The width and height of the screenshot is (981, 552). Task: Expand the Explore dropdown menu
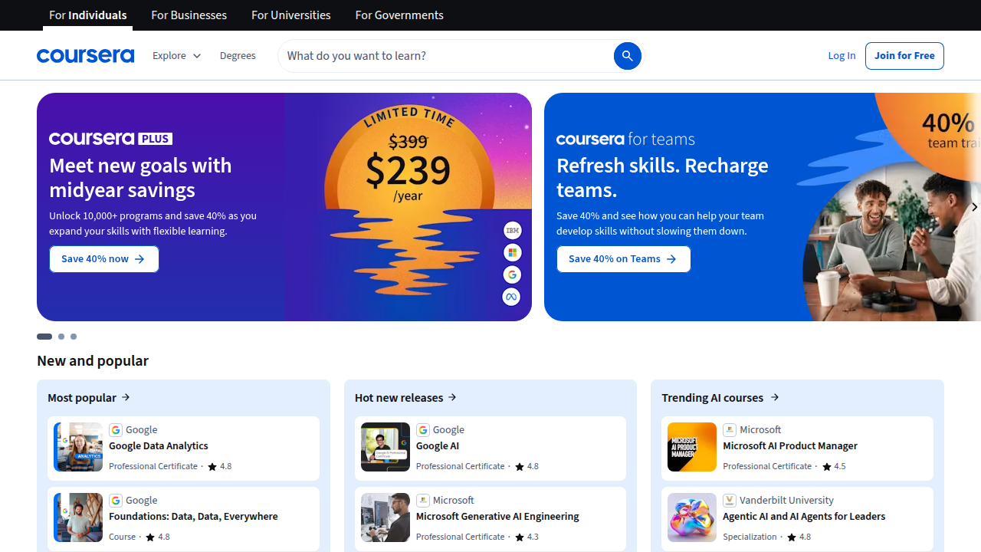click(x=177, y=56)
